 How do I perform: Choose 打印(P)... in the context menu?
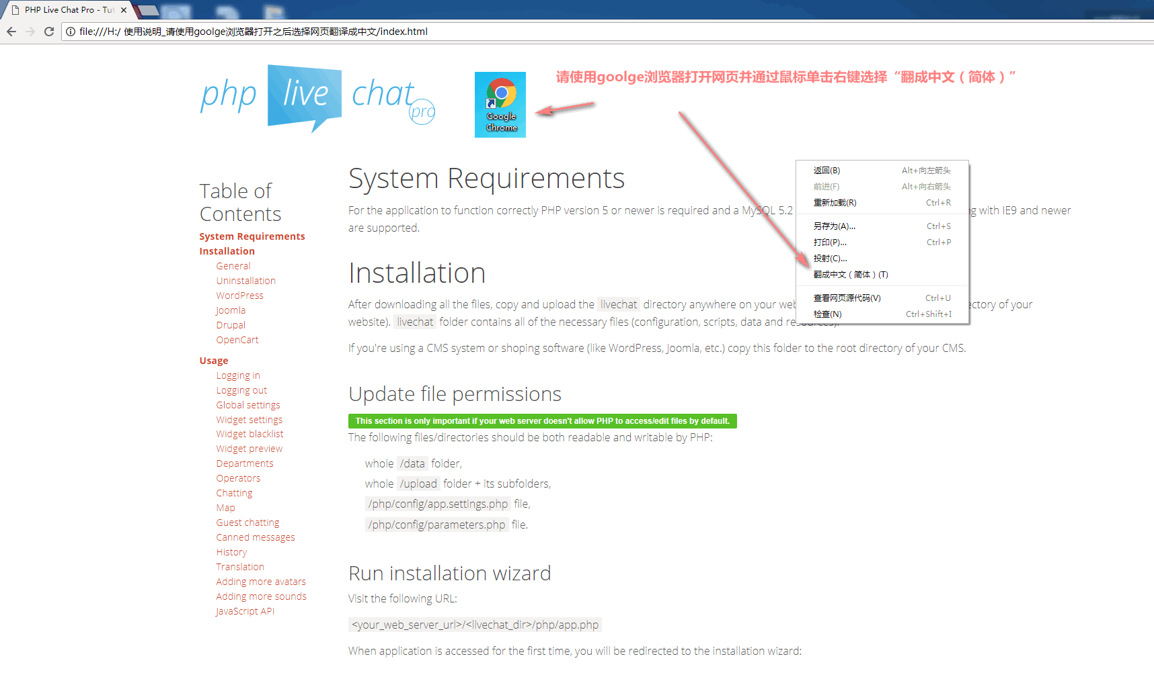coord(882,242)
